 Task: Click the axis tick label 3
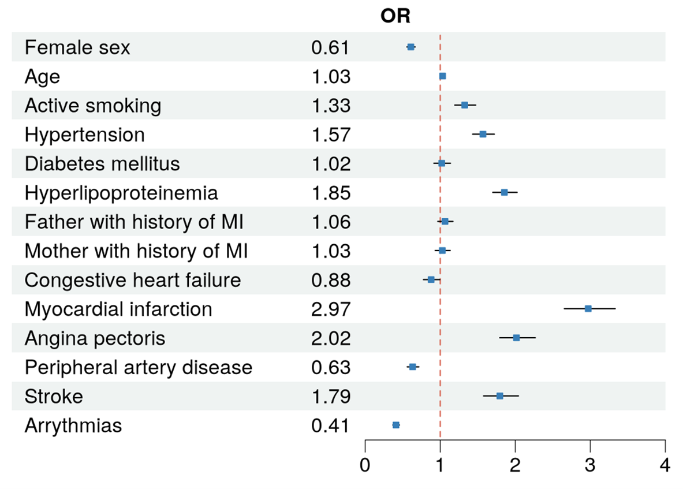[x=590, y=465]
